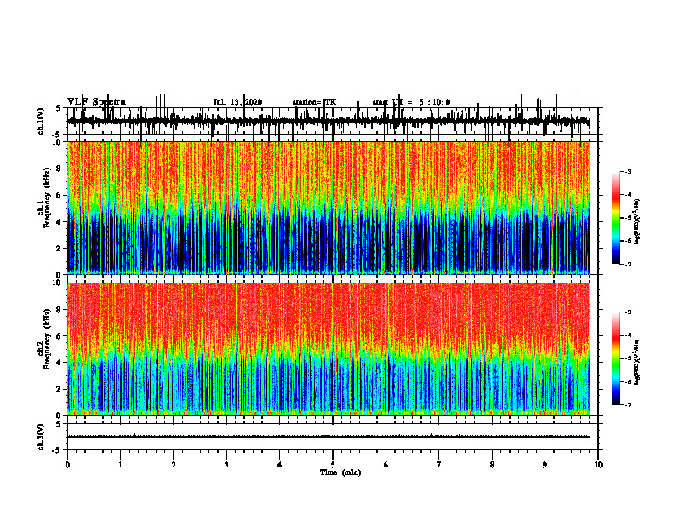The height and width of the screenshot is (521, 674).
Task: Click the ch.2 spectrogram colorbar
Action: [615, 358]
